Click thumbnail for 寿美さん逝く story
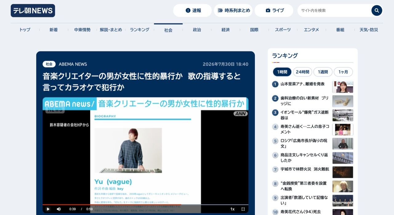Image resolution: width=394 pixels, height=215 pixels. pos(343,129)
